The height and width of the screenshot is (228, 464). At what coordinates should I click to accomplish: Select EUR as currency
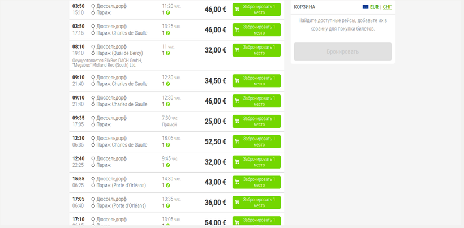[x=375, y=7]
